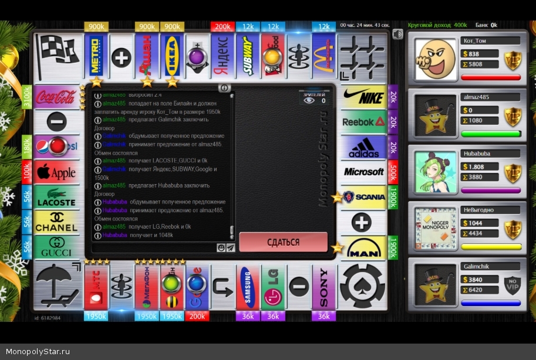Click the Круговой доход 400k text
Image resolution: width=536 pixels, height=360 pixels.
pyautogui.click(x=437, y=25)
